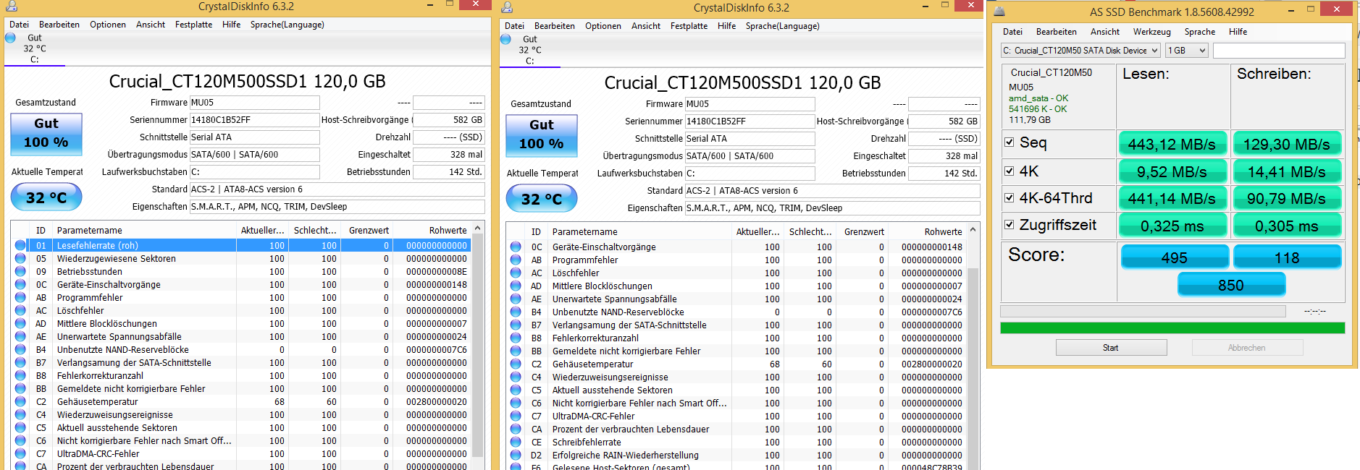Viewport: 1360px width, 470px height.
Task: Click scroll-up arrow of right window's SMART list
Action: coord(973,230)
